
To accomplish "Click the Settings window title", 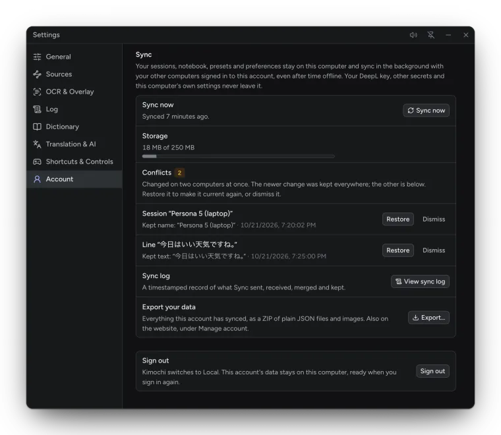I will (x=46, y=35).
